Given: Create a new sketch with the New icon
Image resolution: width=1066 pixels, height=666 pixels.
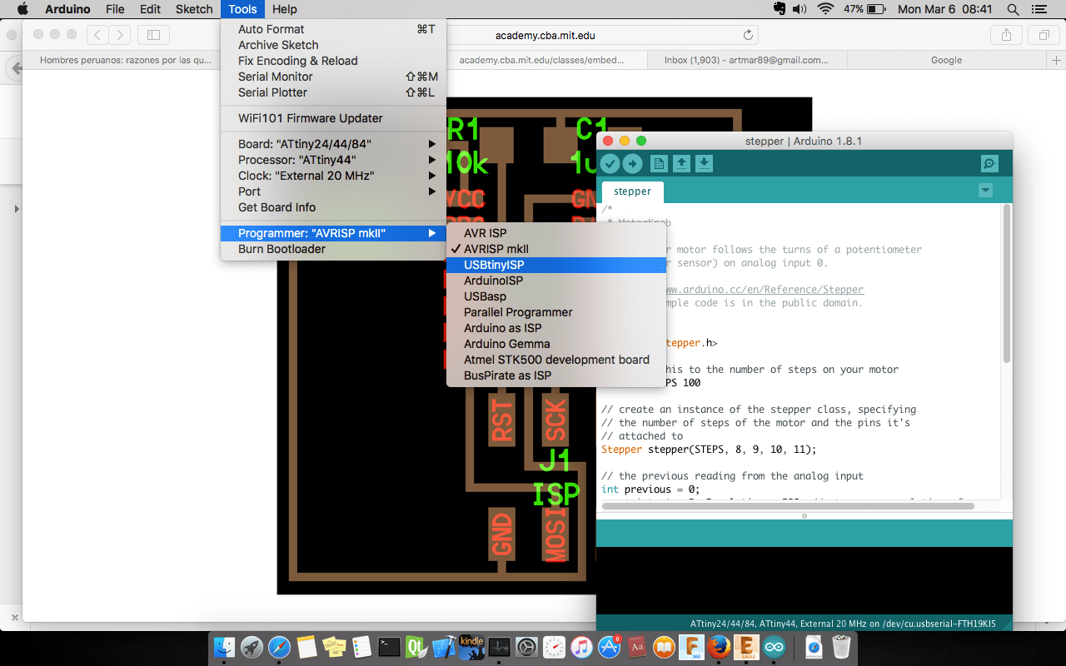Looking at the screenshot, I should (659, 164).
